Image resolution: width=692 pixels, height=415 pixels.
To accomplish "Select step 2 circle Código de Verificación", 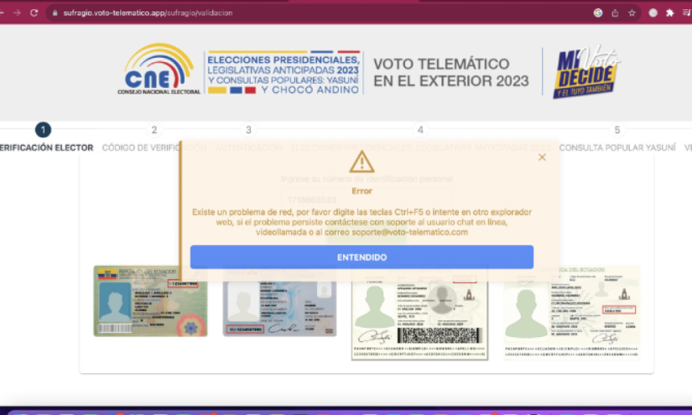I will (x=154, y=130).
